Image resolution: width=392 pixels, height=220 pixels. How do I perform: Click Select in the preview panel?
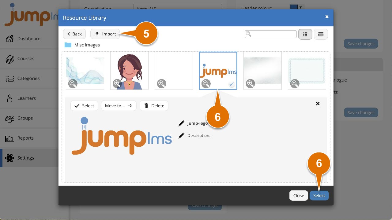tap(84, 106)
